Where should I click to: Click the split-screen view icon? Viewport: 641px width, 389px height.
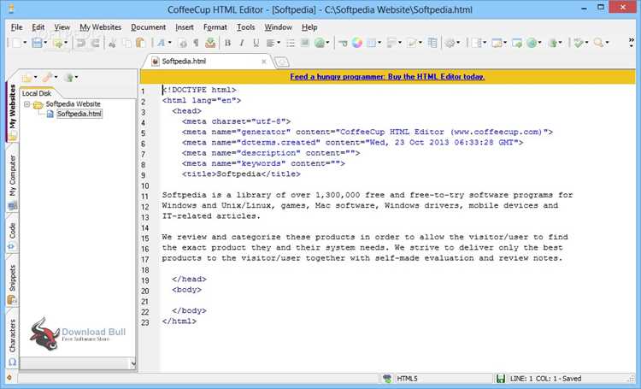coord(476,43)
